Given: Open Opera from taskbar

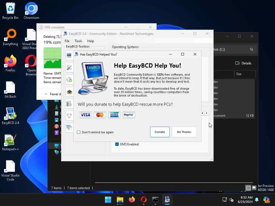Looking at the screenshot, I should click(143, 200).
